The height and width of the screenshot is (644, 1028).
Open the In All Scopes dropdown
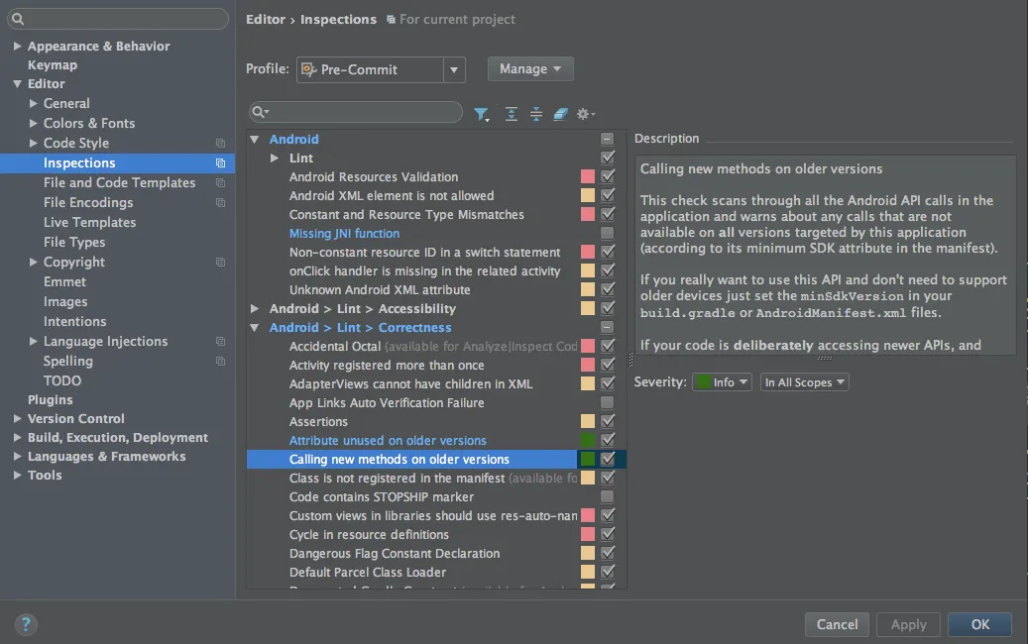coord(804,382)
